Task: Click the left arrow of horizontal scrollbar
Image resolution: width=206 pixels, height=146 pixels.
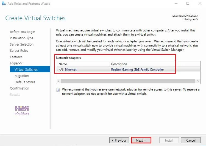Action: coord(59,81)
